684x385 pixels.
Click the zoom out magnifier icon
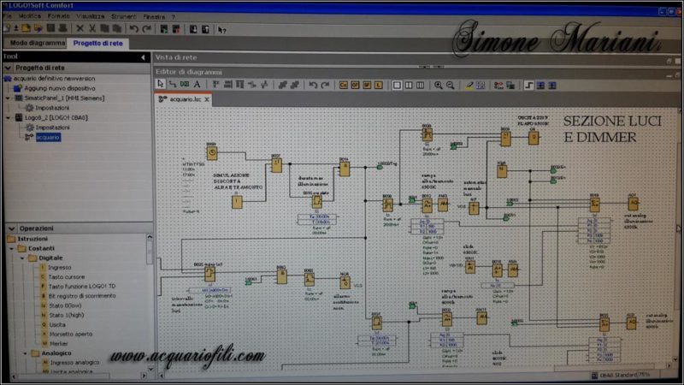(450, 85)
